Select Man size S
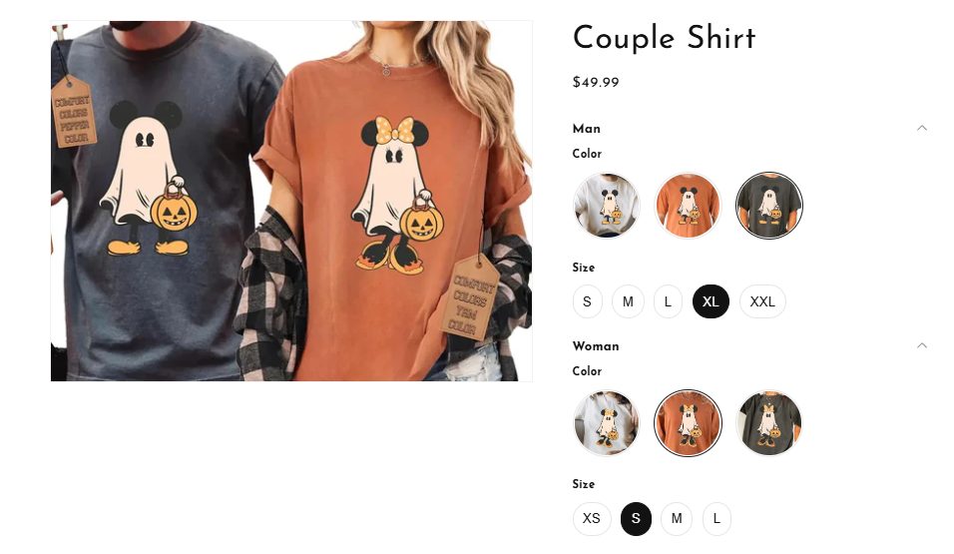This screenshot has height=554, width=954. coord(587,301)
